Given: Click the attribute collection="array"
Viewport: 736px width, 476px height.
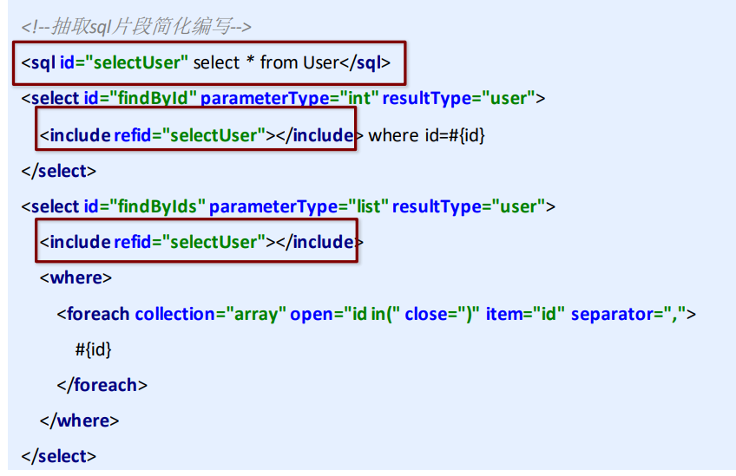Looking at the screenshot, I should click(210, 314).
